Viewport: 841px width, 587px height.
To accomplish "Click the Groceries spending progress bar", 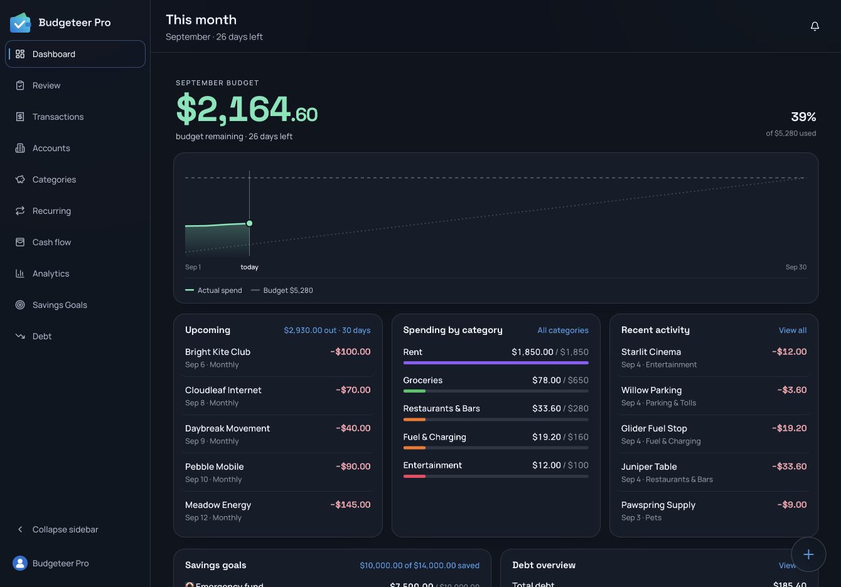I will (x=496, y=391).
